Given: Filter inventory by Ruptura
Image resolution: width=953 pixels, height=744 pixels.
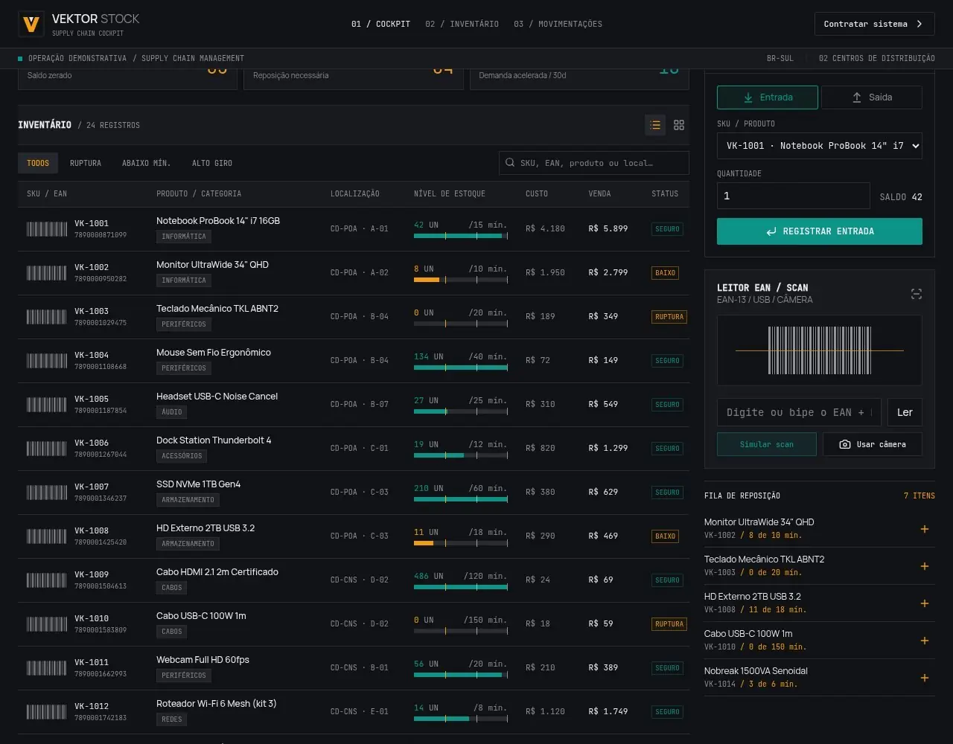Looking at the screenshot, I should tap(86, 163).
